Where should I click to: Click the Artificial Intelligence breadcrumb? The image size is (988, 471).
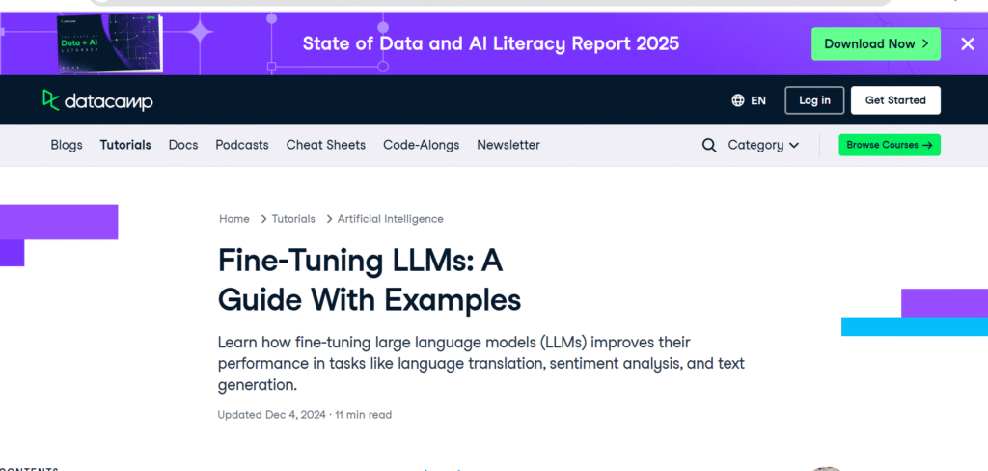pos(390,219)
